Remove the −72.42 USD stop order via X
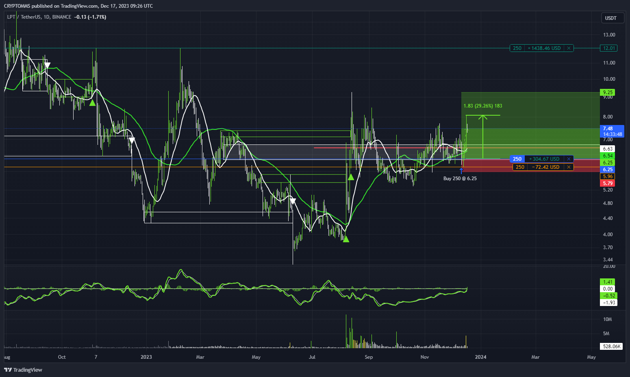 [569, 167]
